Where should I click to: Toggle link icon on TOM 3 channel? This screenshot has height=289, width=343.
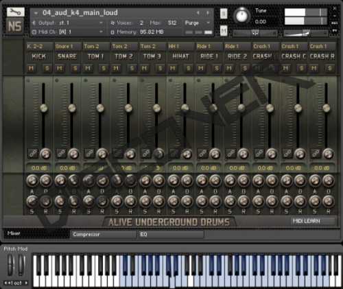click(x=146, y=154)
